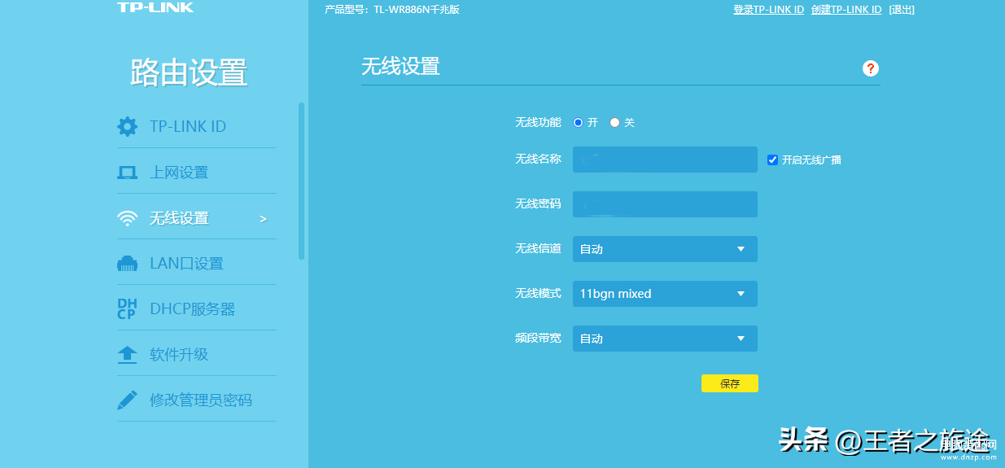The width and height of the screenshot is (1005, 468).
Task: Open 修改管理员密码 in the sidebar
Action: click(x=201, y=400)
